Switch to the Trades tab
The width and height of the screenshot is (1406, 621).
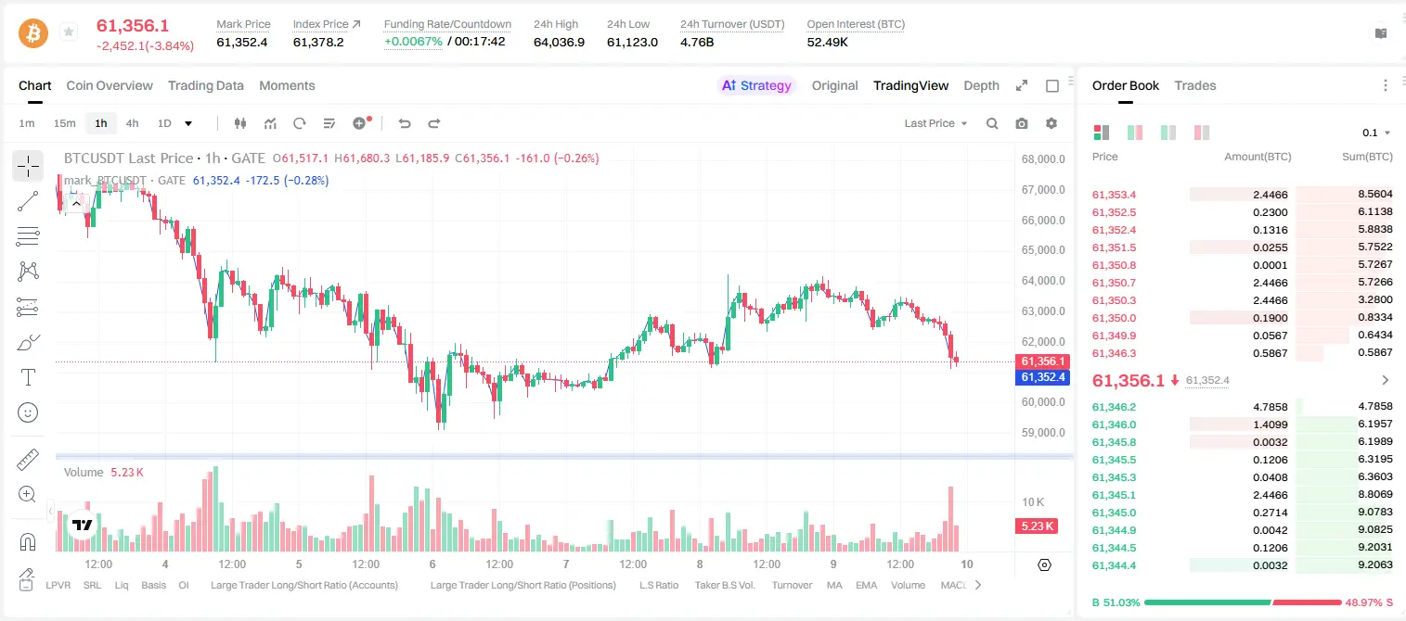[1195, 85]
